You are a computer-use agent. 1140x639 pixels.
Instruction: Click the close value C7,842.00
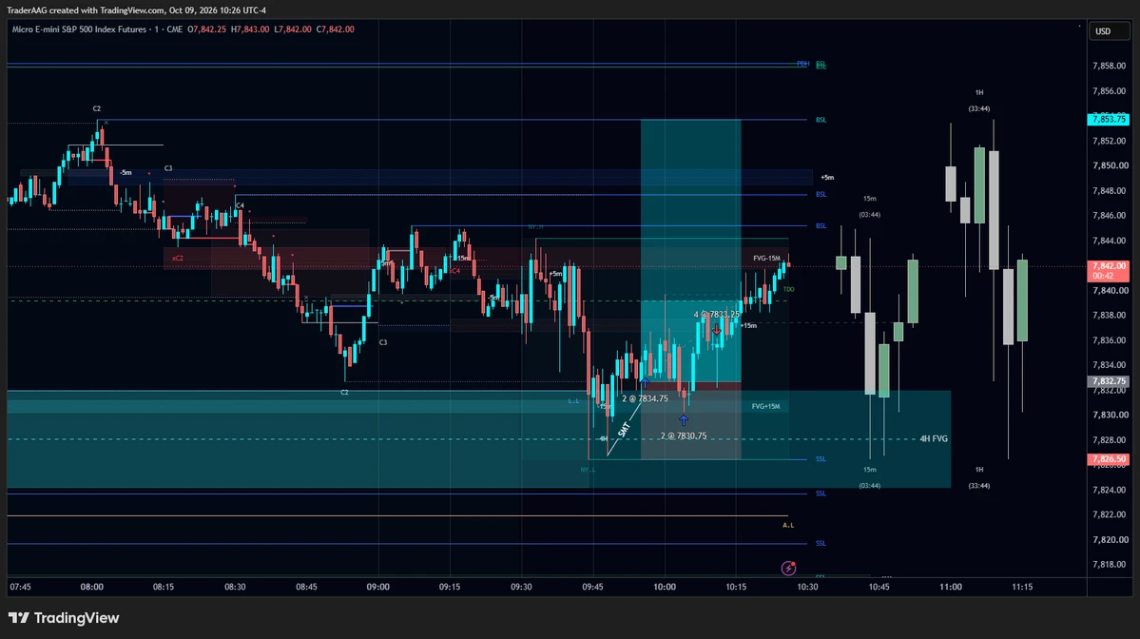pos(336,29)
